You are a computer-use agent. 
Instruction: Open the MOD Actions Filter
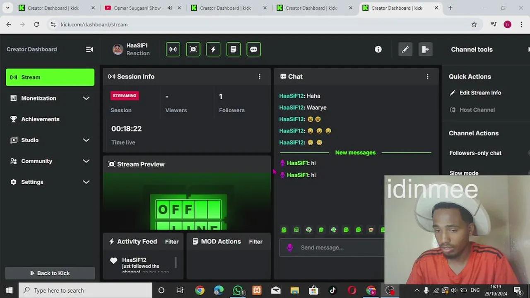click(256, 242)
